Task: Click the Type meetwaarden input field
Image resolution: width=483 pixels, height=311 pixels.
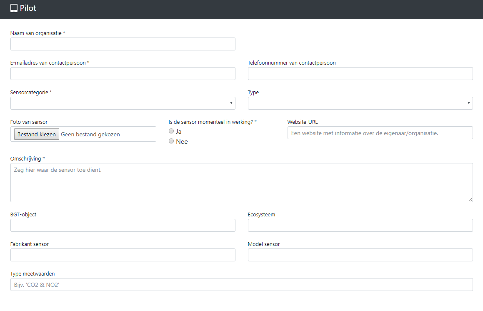Action: click(x=241, y=285)
